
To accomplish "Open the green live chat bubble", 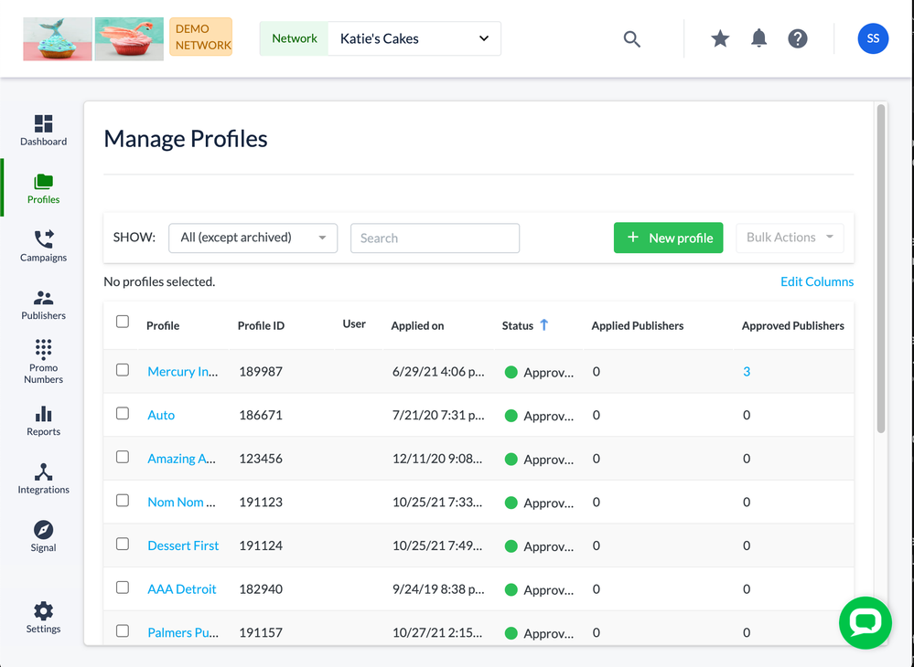I will pos(865,622).
